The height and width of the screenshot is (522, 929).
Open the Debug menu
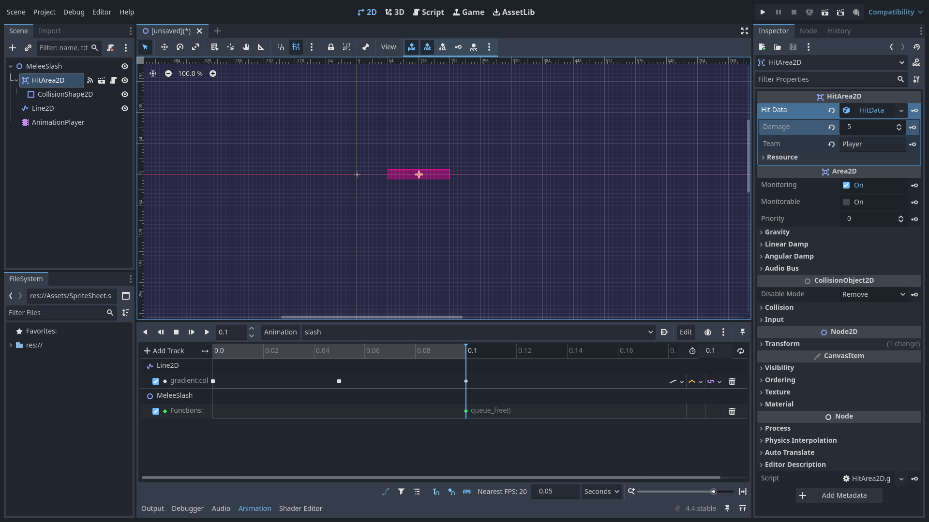pos(74,12)
